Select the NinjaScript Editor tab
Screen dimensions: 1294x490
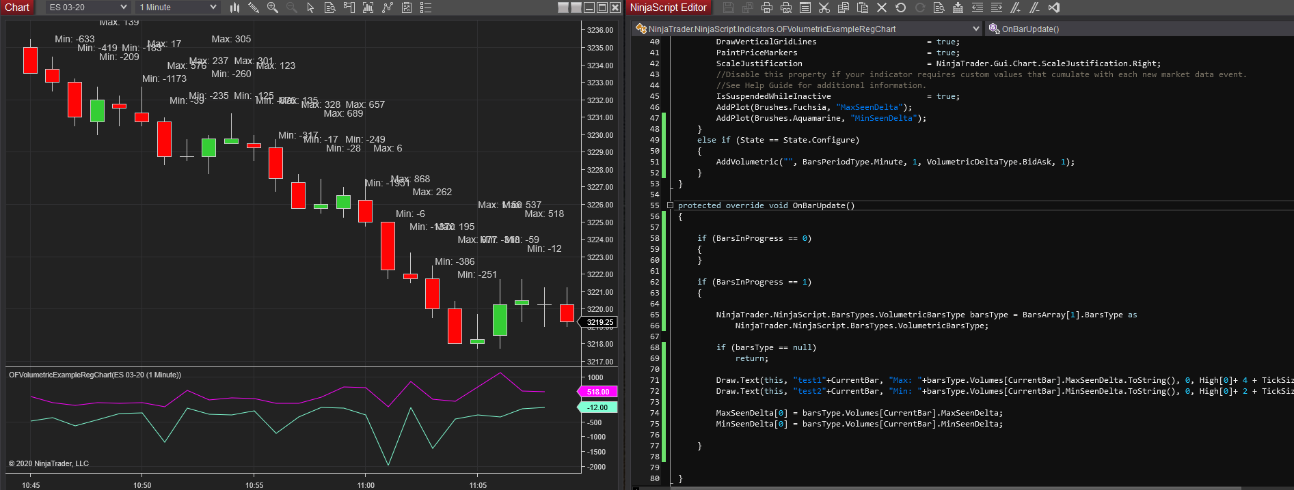(668, 8)
